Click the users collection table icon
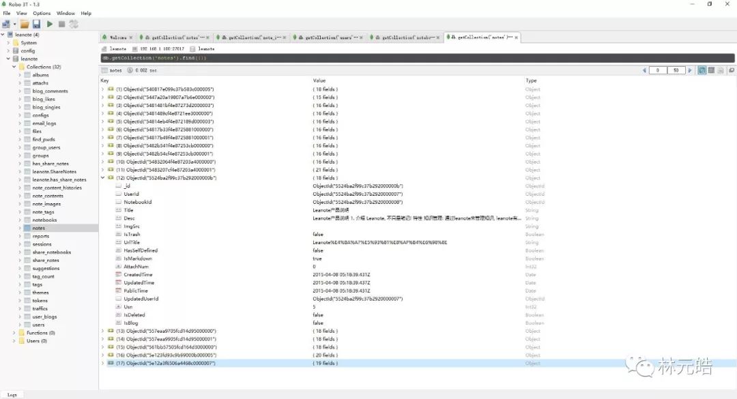This screenshot has width=737, height=399. tap(27, 325)
